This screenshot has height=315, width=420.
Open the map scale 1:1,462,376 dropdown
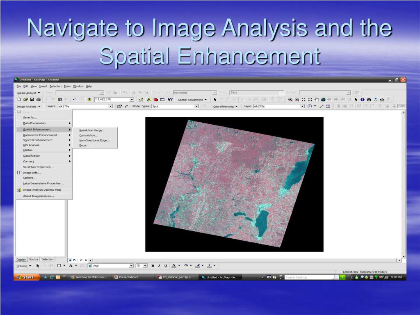click(132, 99)
